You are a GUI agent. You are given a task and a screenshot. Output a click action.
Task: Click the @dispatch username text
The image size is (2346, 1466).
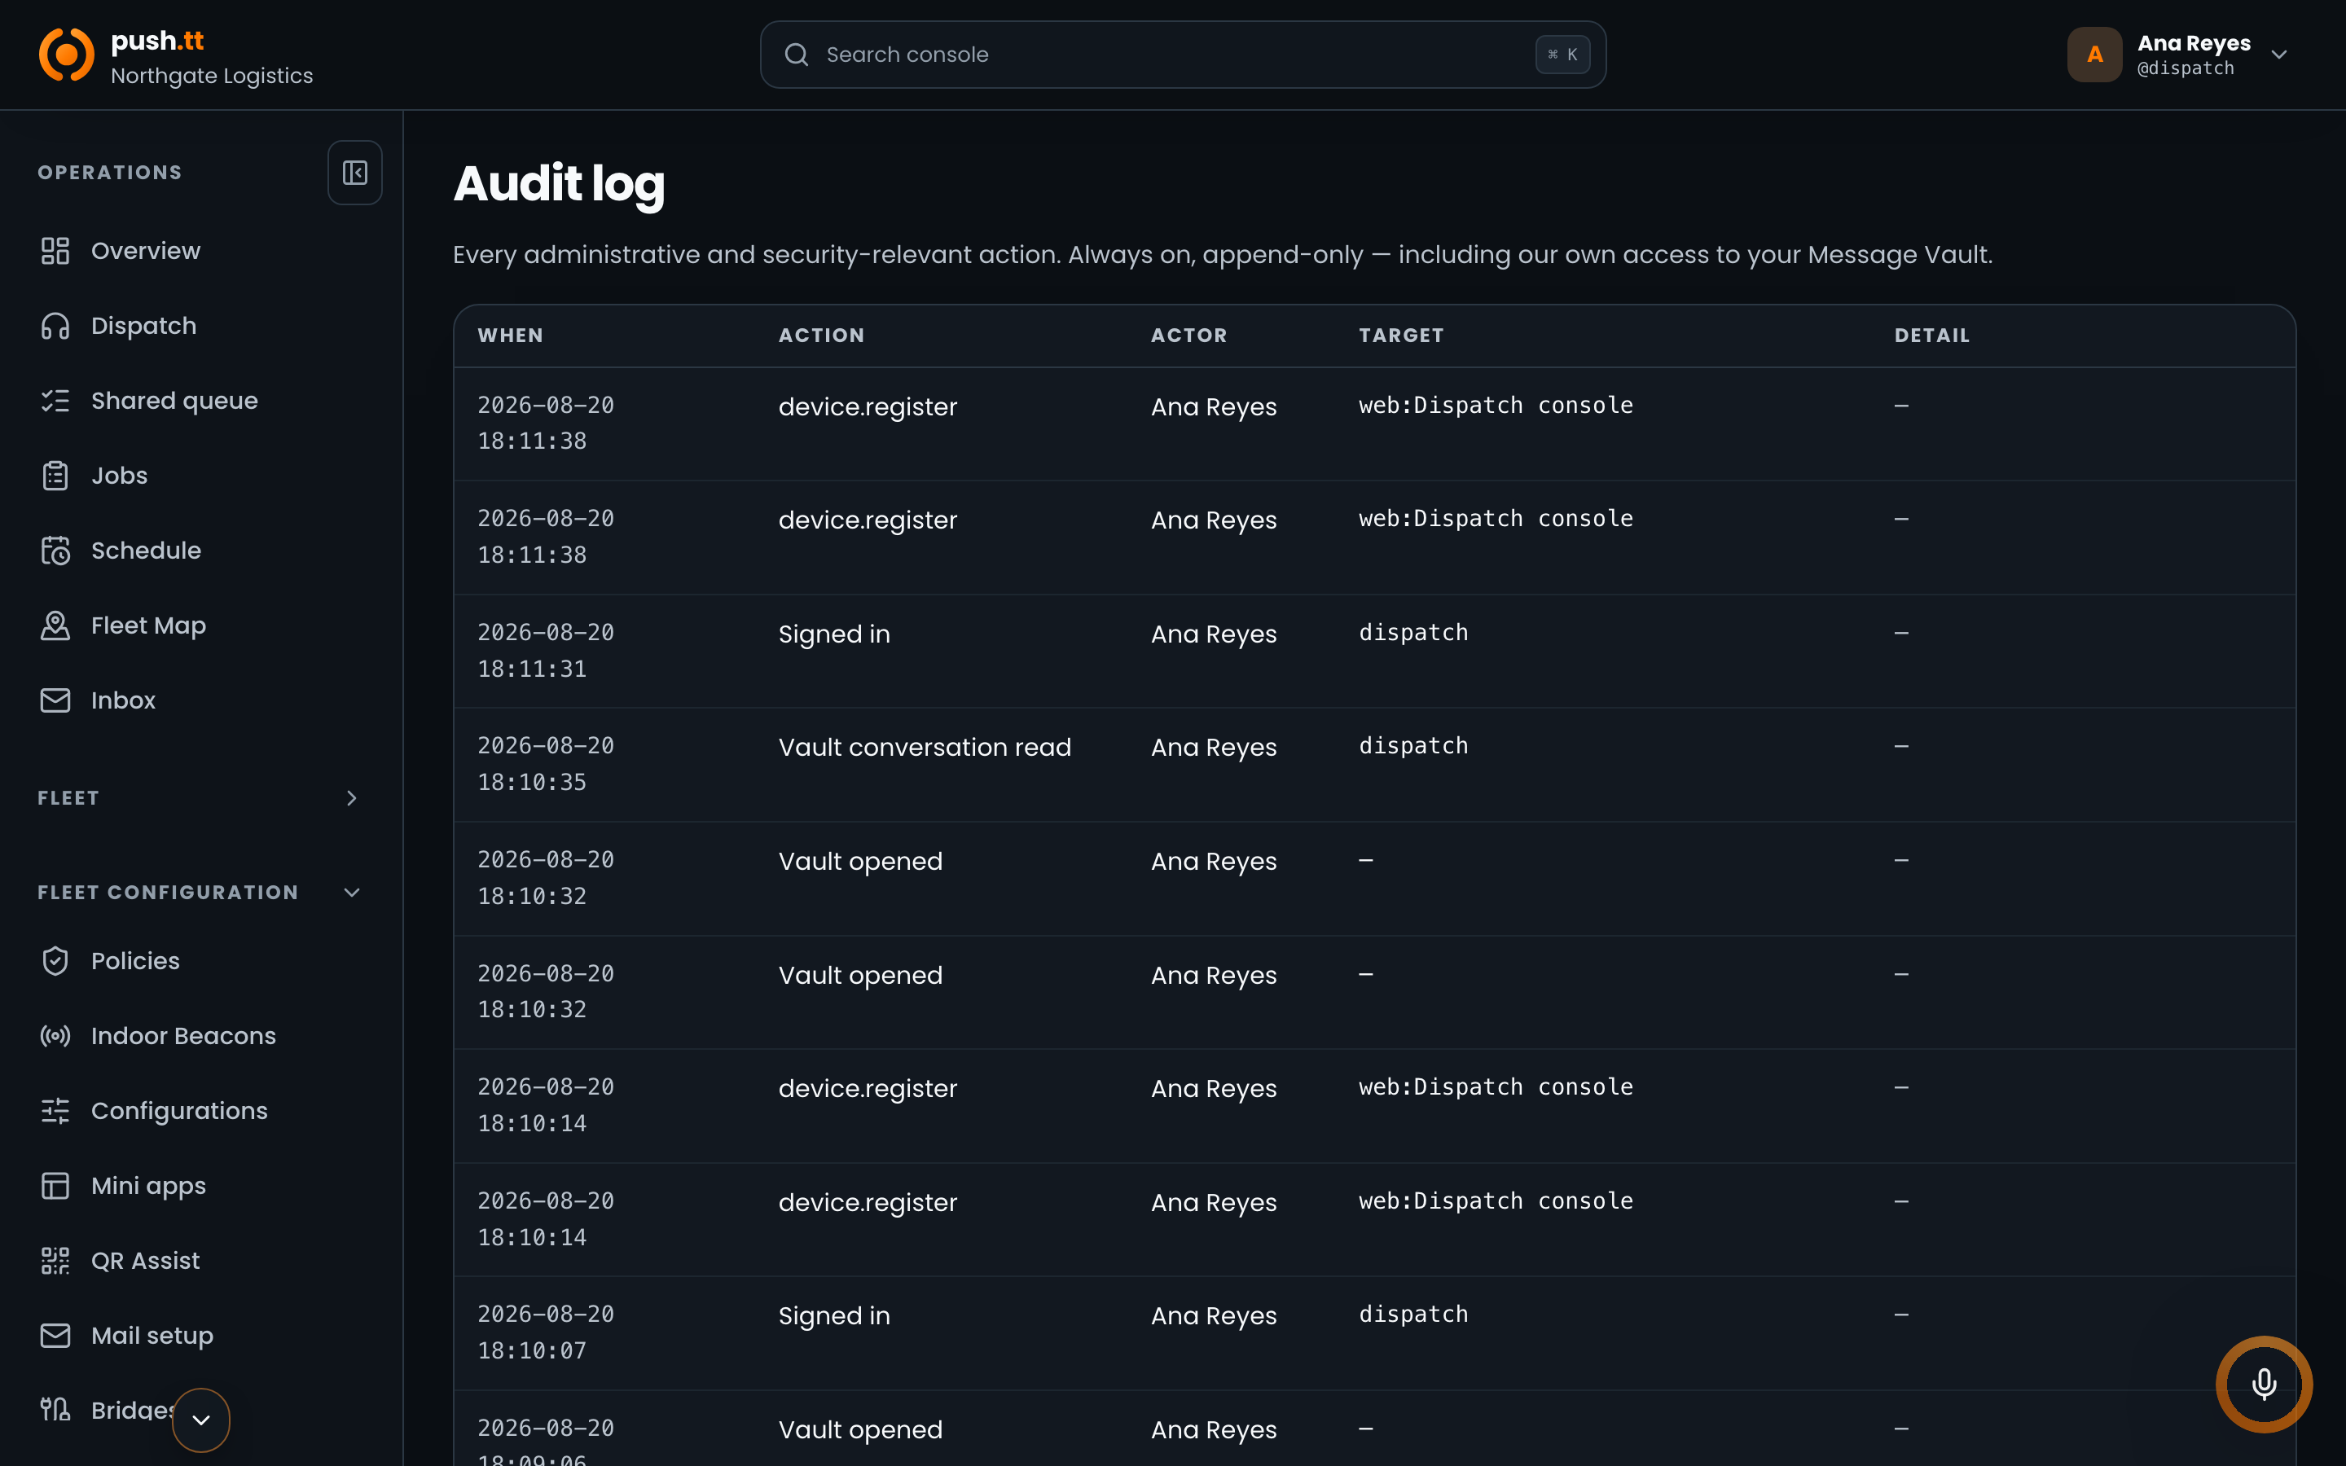pyautogui.click(x=2185, y=69)
